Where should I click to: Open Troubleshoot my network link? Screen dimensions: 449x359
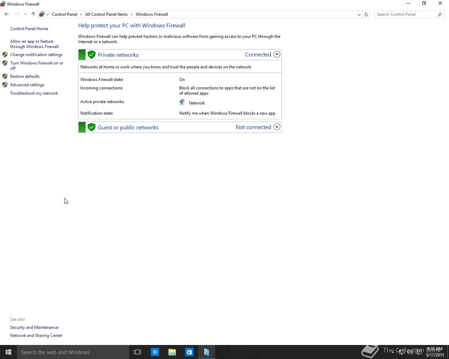point(34,93)
